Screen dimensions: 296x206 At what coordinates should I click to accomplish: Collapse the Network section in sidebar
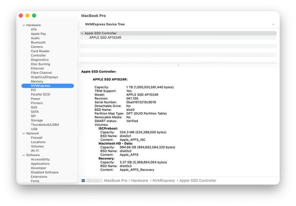24,133
